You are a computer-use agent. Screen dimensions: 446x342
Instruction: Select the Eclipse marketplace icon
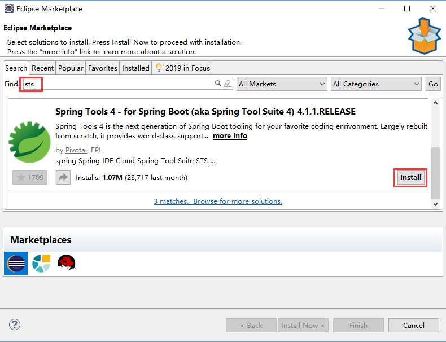16,264
